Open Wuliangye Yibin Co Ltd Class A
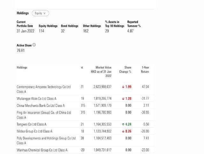The height and width of the screenshot is (154, 204). pyautogui.click(x=36, y=99)
